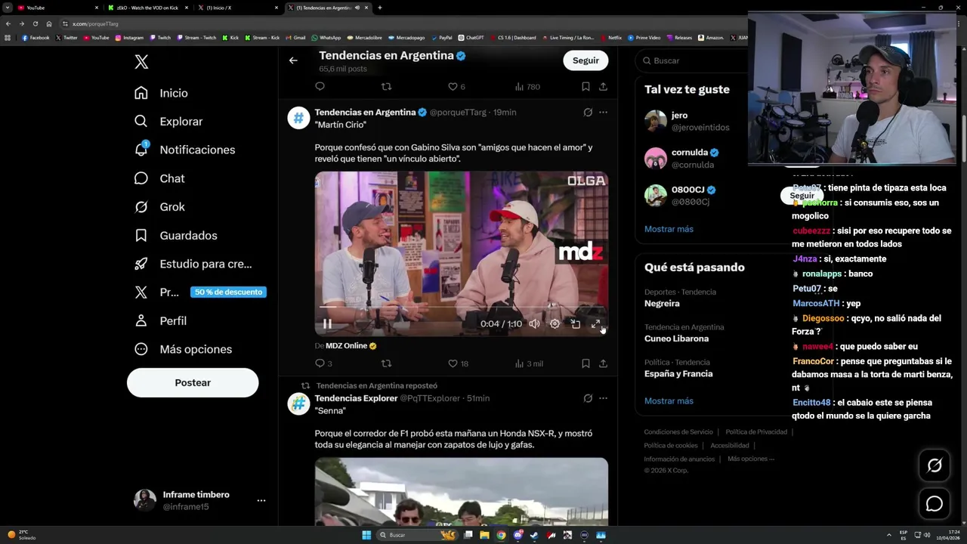Repost the Martín Cirio post
The image size is (967, 544).
[x=386, y=363]
